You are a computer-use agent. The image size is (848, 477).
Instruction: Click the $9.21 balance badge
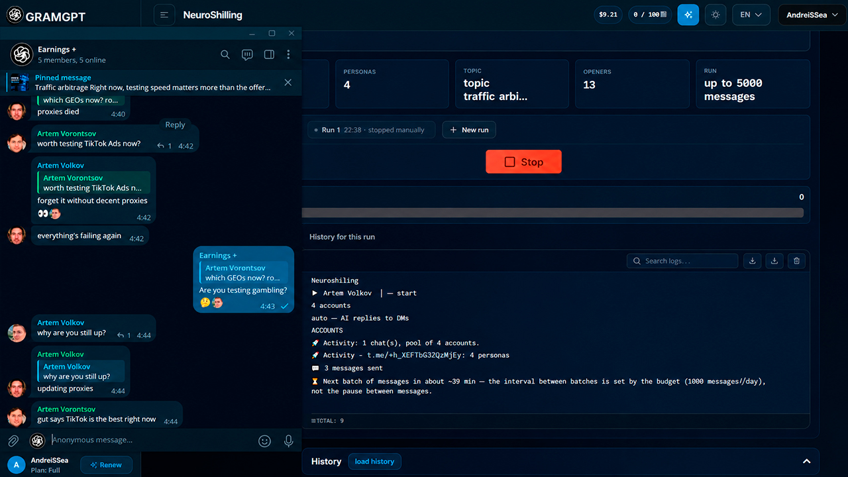pos(608,15)
